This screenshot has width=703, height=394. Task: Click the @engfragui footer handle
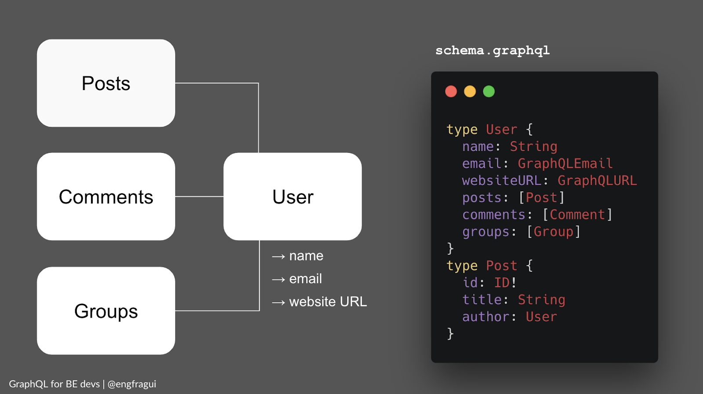click(x=132, y=384)
